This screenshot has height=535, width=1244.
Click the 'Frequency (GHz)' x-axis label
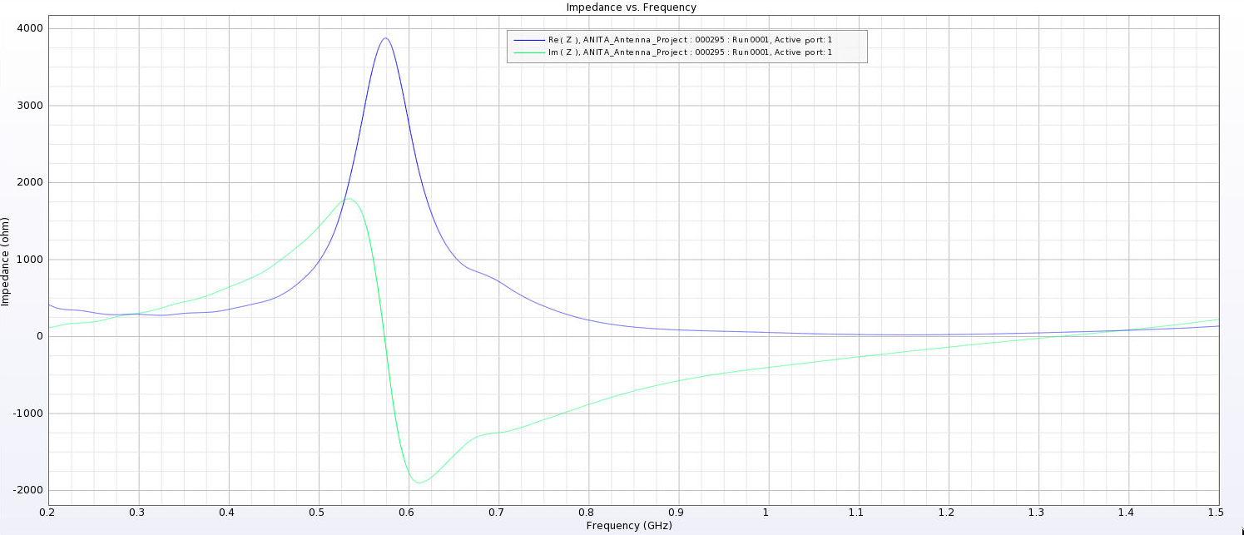(628, 526)
